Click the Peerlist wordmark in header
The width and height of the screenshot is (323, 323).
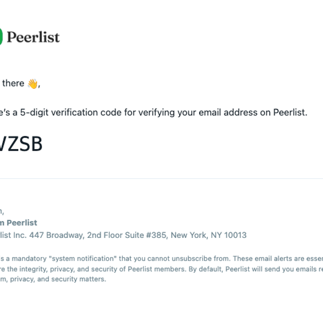(x=33, y=37)
